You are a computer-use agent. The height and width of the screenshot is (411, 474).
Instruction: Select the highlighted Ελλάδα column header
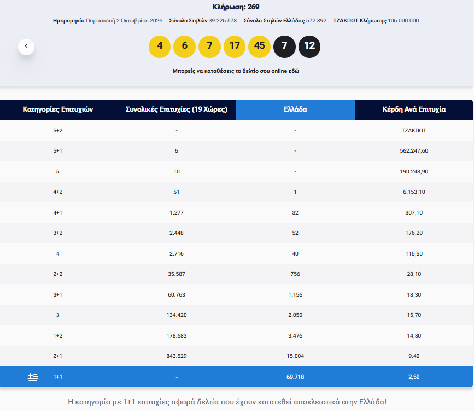click(x=295, y=109)
